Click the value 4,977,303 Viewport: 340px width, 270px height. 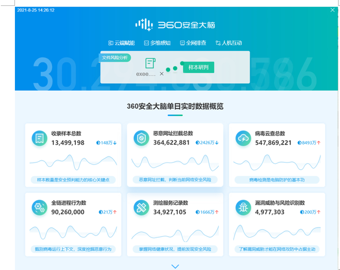269,212
